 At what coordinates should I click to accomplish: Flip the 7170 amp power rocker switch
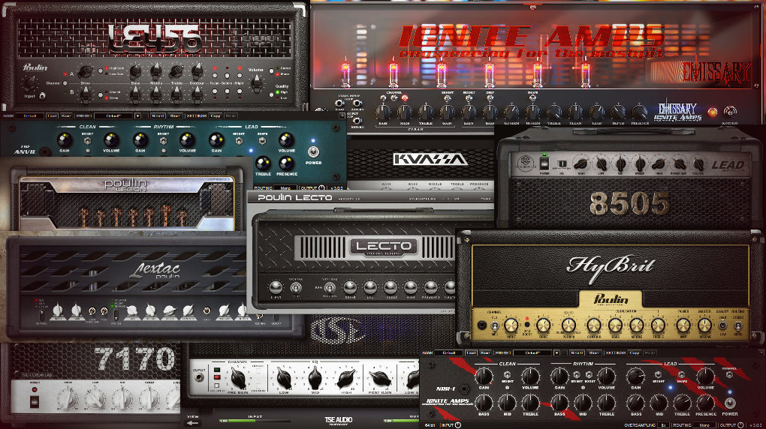(x=35, y=401)
